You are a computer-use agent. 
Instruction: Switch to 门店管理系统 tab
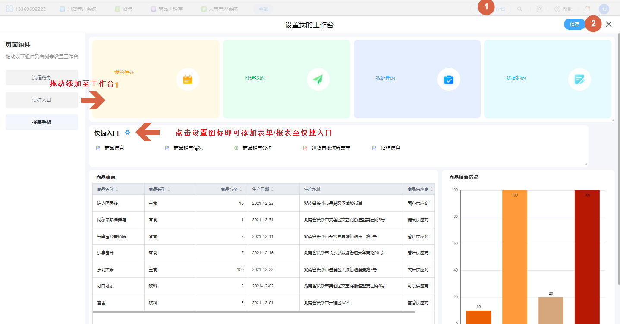click(78, 9)
